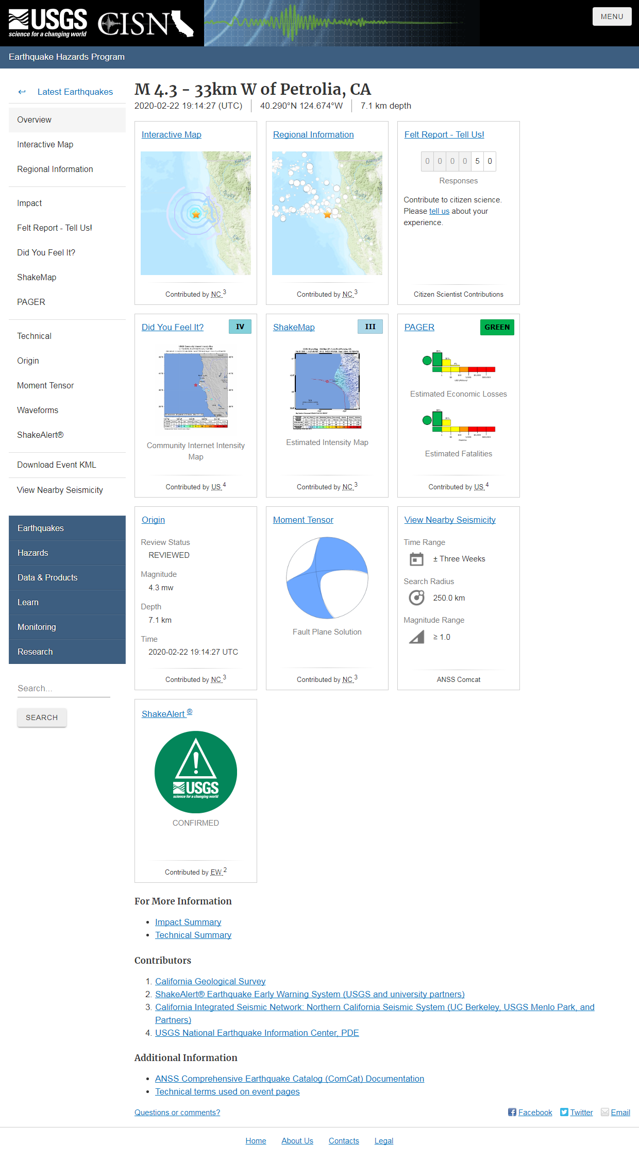Click Questions or comments? link
Image resolution: width=639 pixels, height=1162 pixels.
pos(177,1113)
